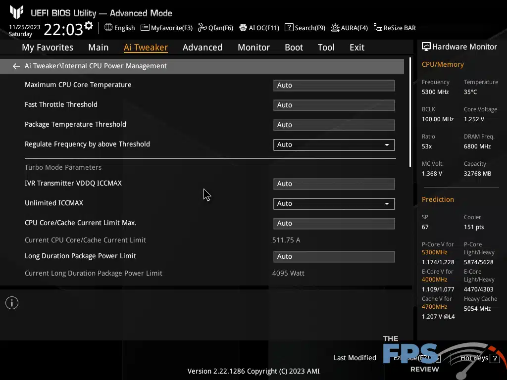Image resolution: width=507 pixels, height=380 pixels.
Task: Click the 5054 MHz Heavy Cache value
Action: click(x=477, y=309)
